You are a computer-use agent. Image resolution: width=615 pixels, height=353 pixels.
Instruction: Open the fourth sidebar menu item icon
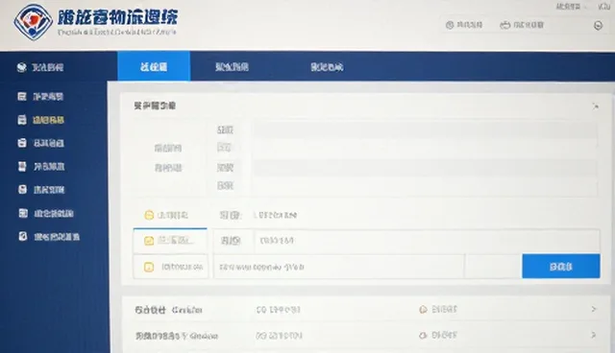pos(22,167)
